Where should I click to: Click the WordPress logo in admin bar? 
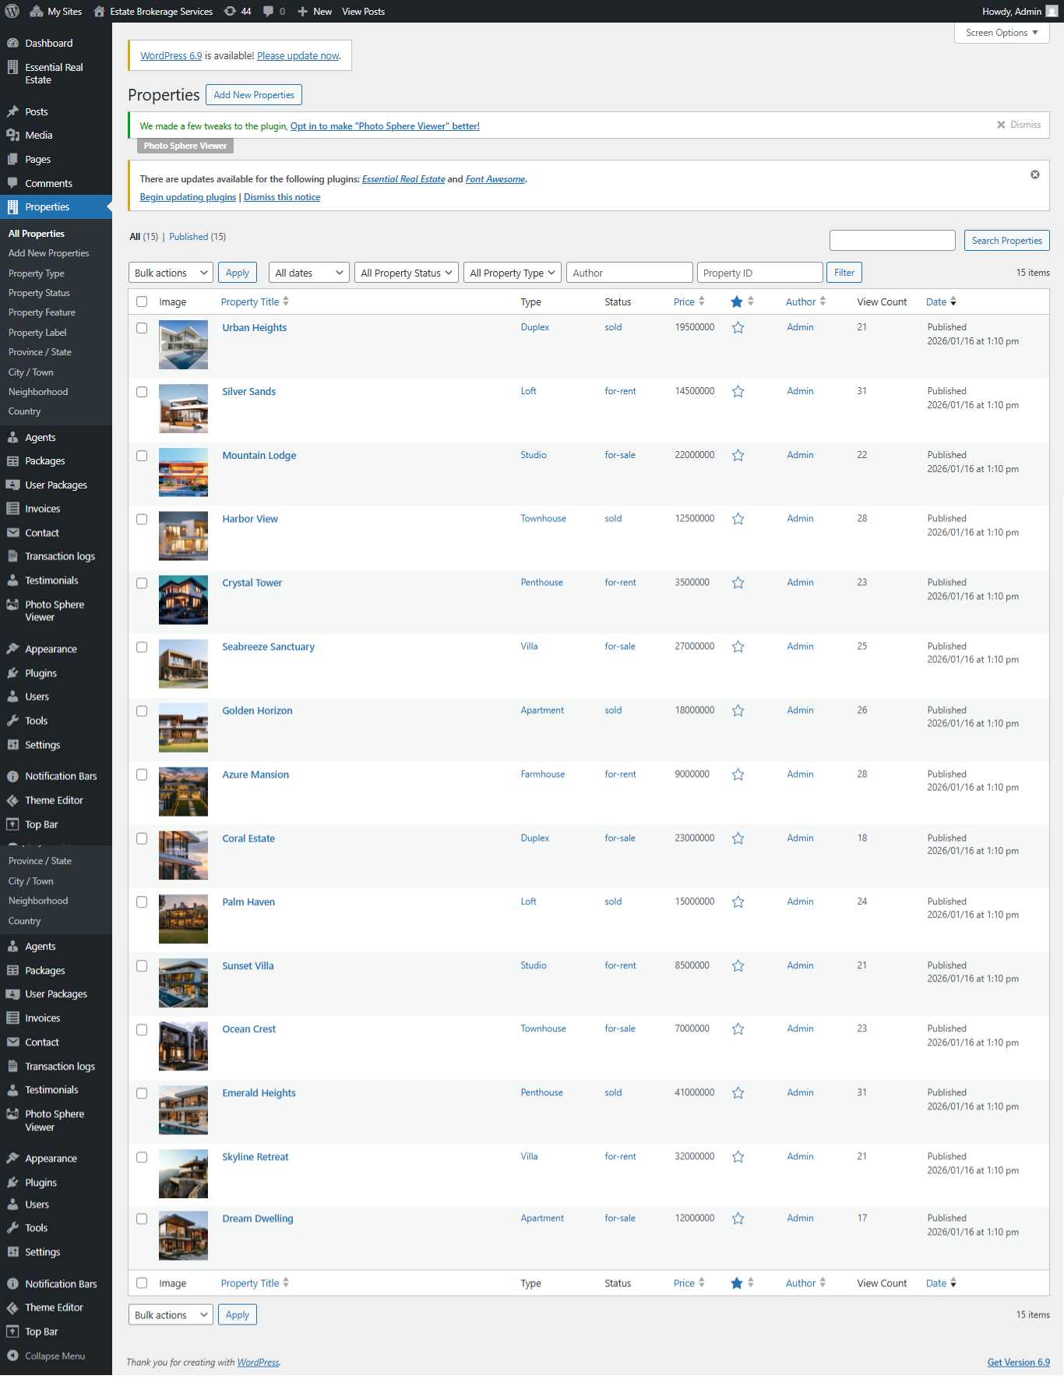12,11
